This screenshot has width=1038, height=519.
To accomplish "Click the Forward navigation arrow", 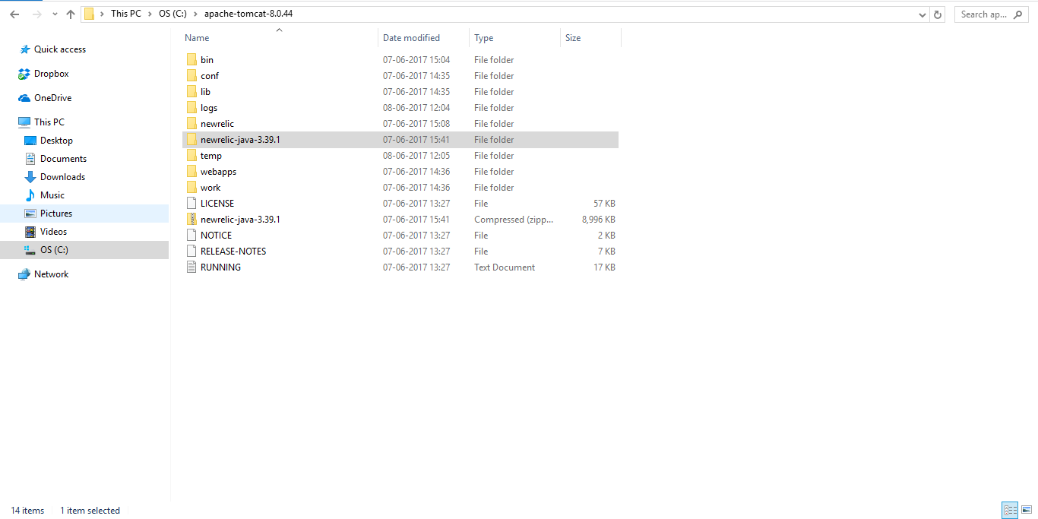I will tap(36, 14).
